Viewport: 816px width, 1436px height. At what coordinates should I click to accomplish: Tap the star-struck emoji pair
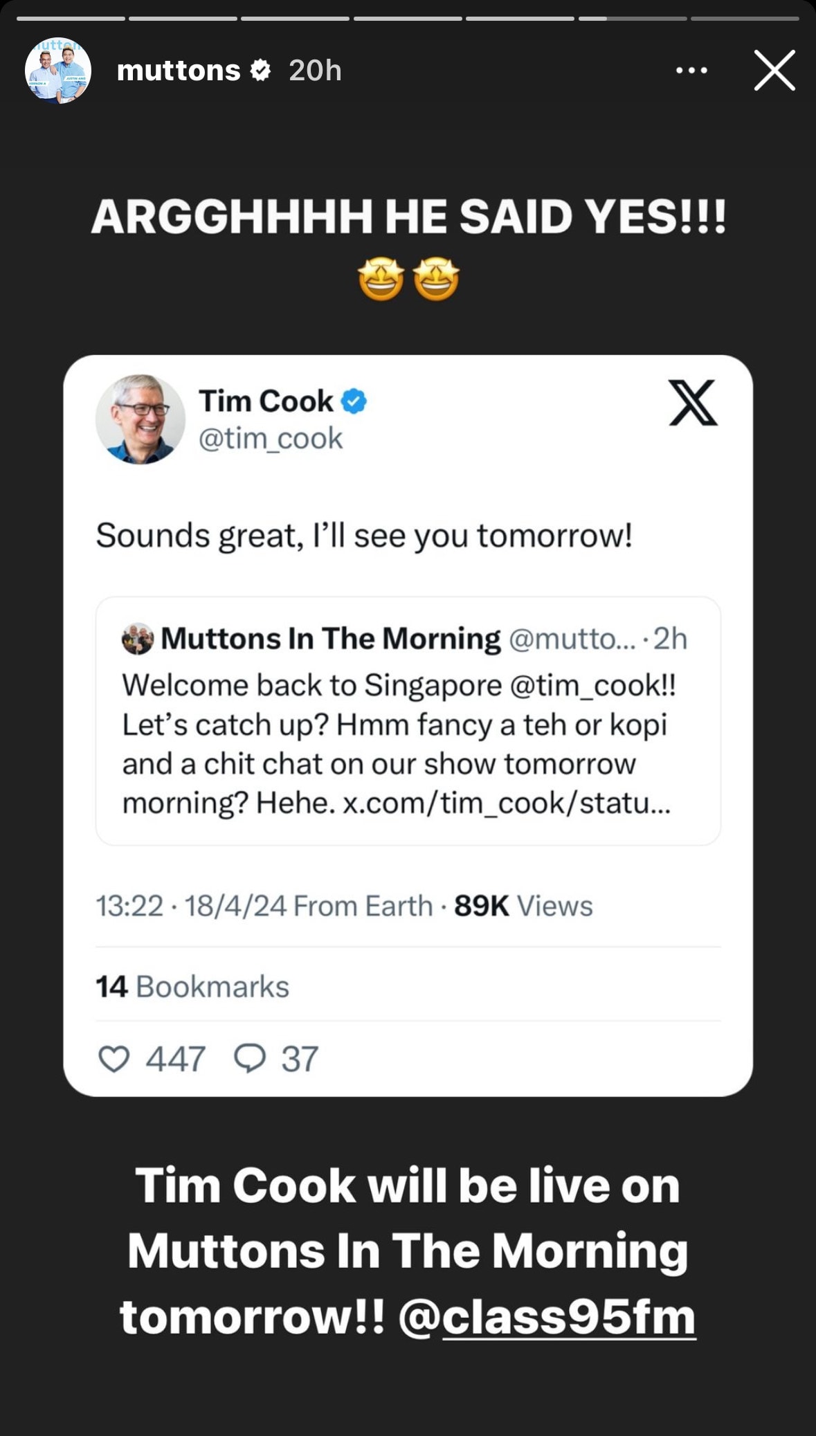point(408,280)
